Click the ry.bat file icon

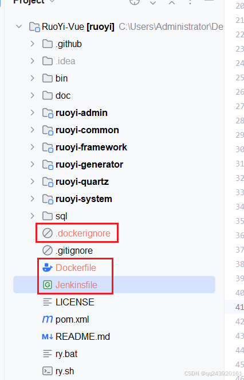click(x=48, y=354)
